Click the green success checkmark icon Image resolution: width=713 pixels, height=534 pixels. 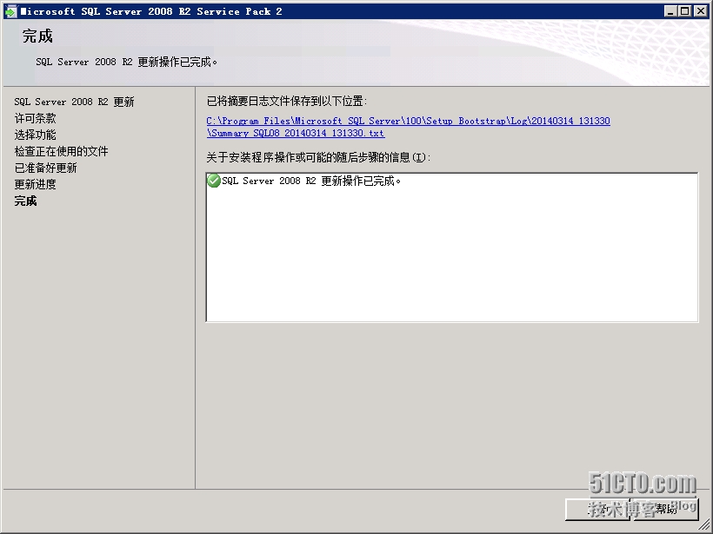pyautogui.click(x=214, y=181)
